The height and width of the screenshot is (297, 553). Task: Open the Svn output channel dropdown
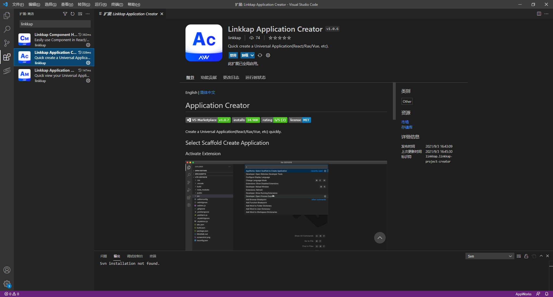tap(489, 256)
